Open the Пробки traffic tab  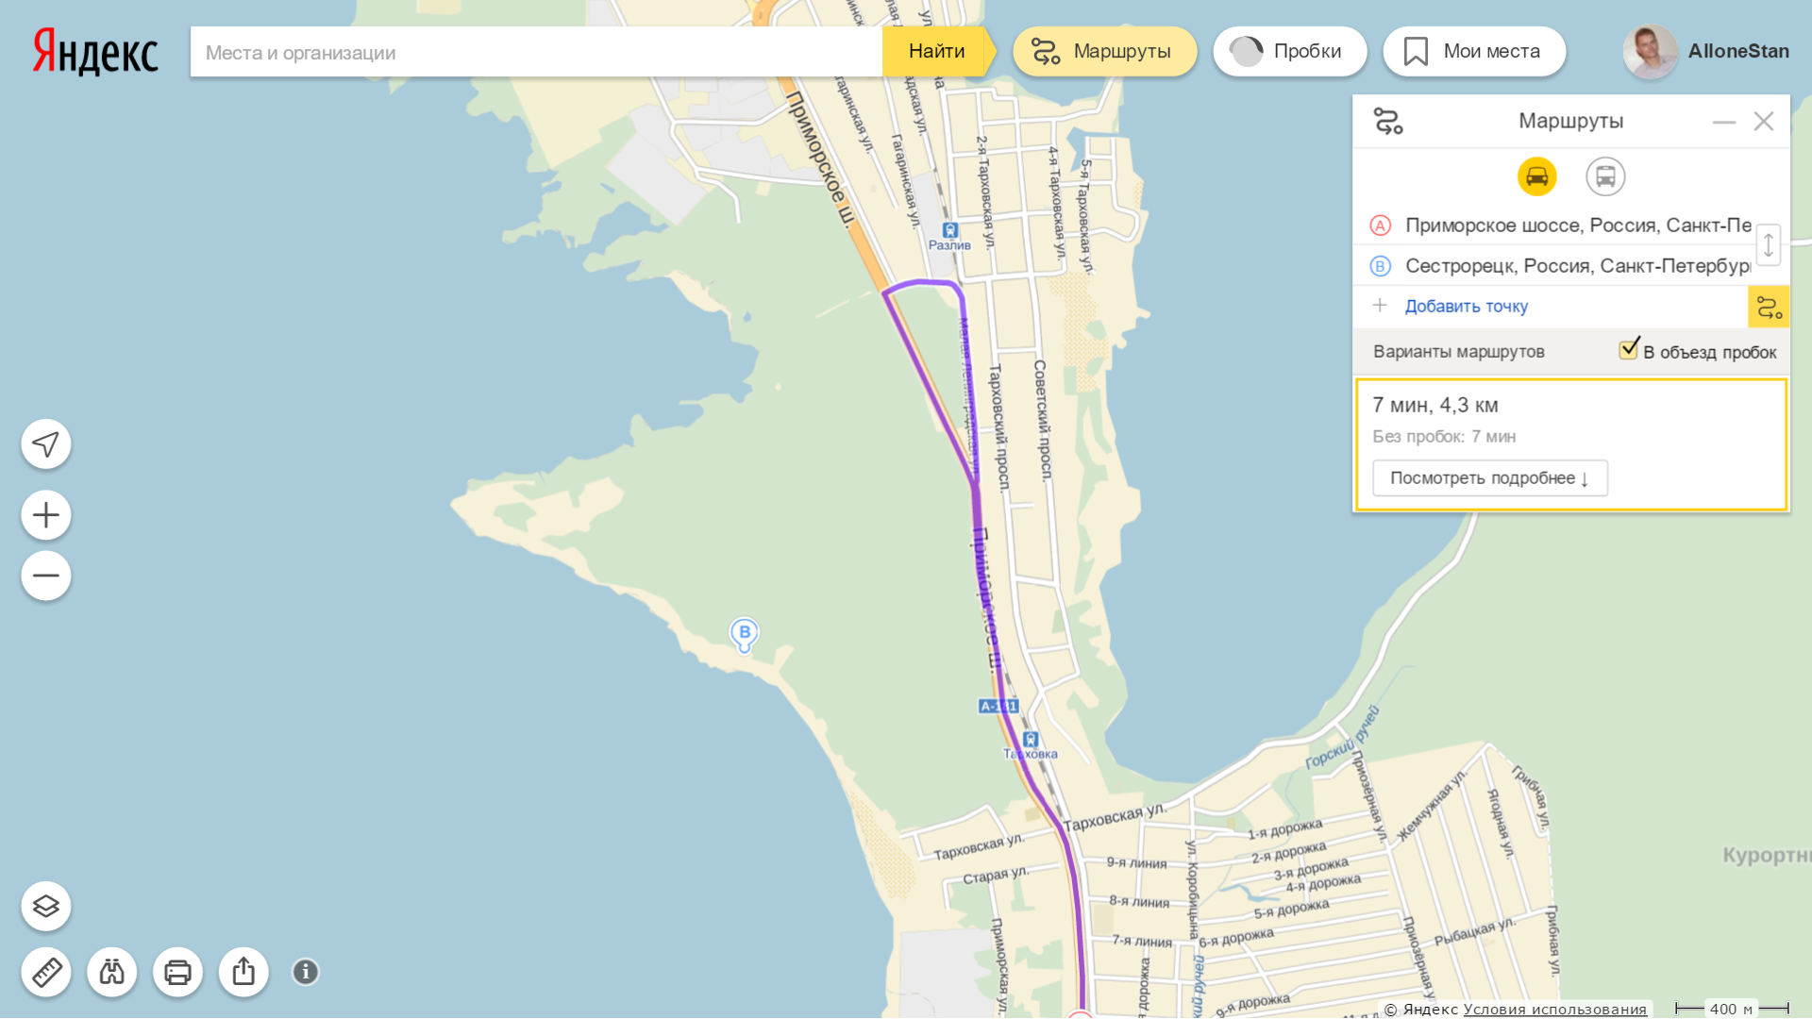1290,51
